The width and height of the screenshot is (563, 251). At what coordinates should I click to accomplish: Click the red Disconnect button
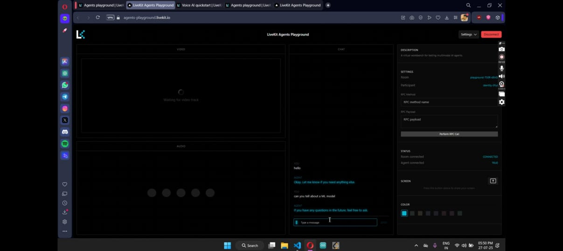[491, 34]
